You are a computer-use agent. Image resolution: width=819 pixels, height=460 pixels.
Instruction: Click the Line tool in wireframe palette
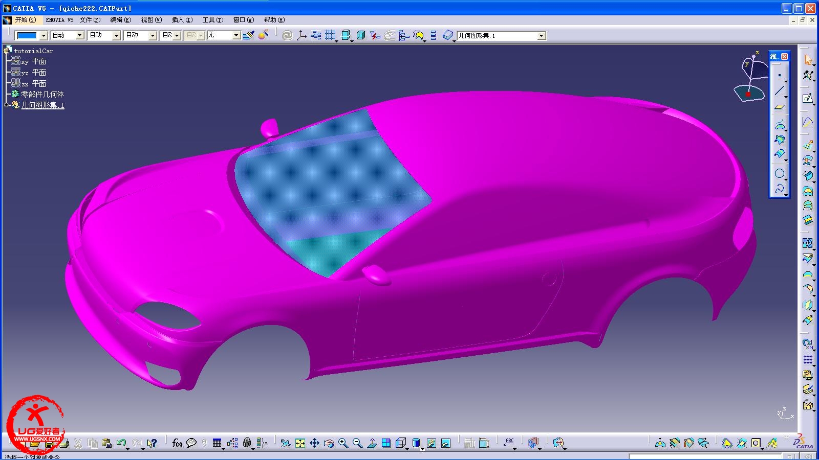coord(780,91)
